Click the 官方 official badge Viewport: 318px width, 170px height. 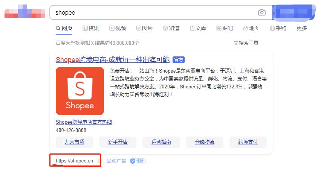coord(179,60)
